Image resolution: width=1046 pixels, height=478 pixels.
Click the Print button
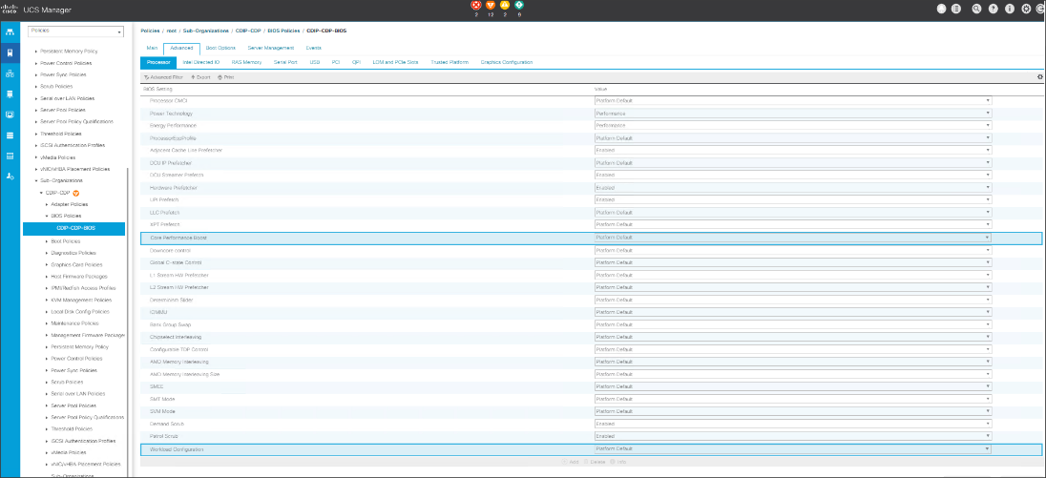(x=225, y=77)
